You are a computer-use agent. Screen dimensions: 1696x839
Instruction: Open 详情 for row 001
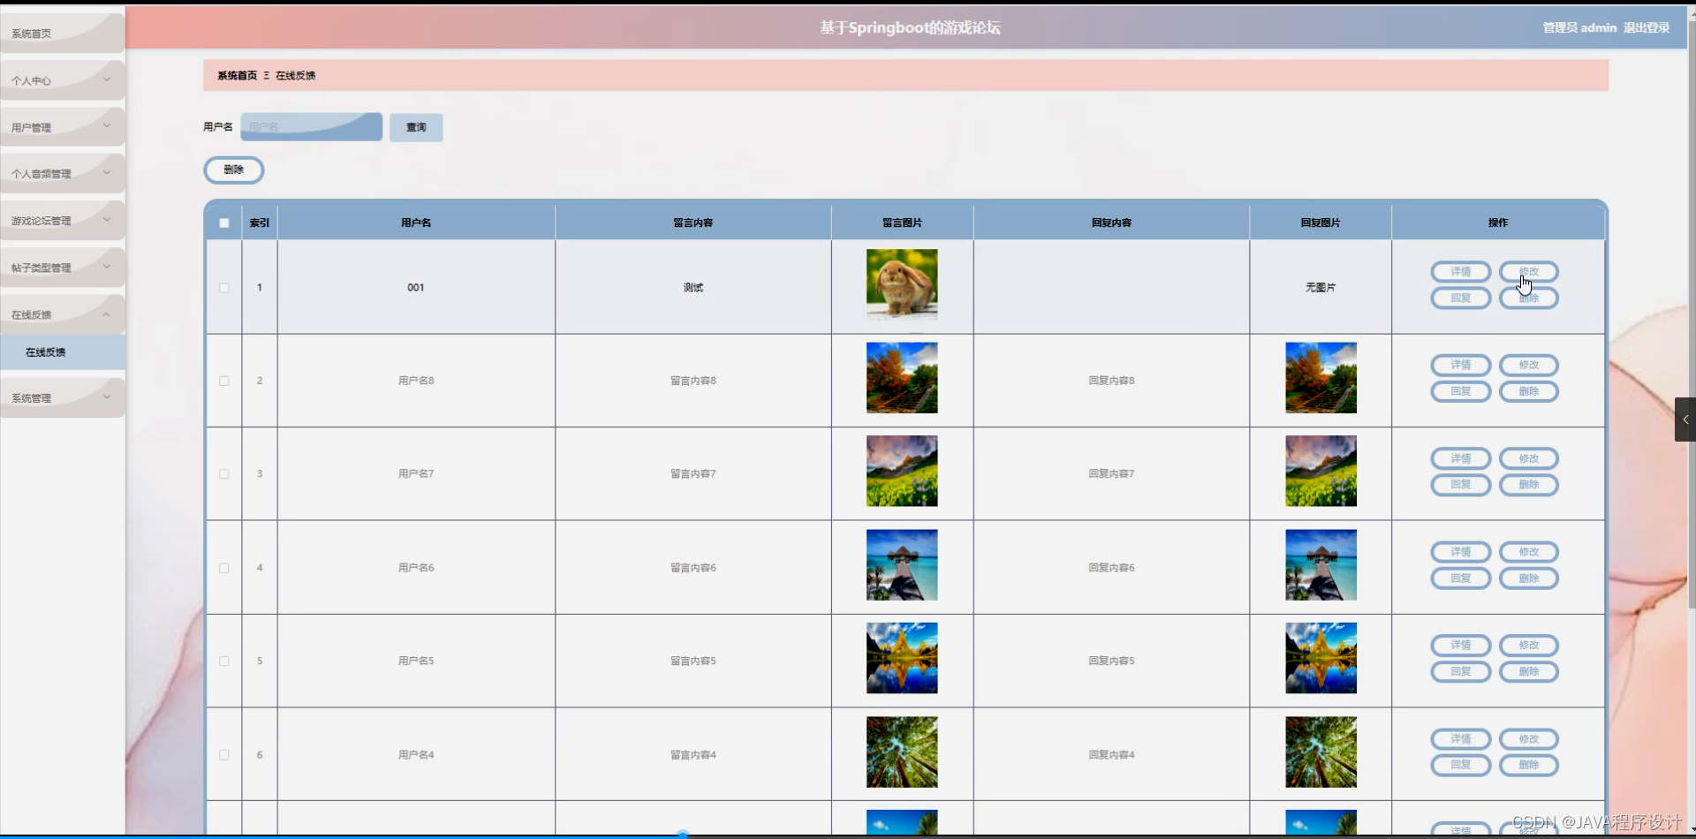(x=1461, y=272)
